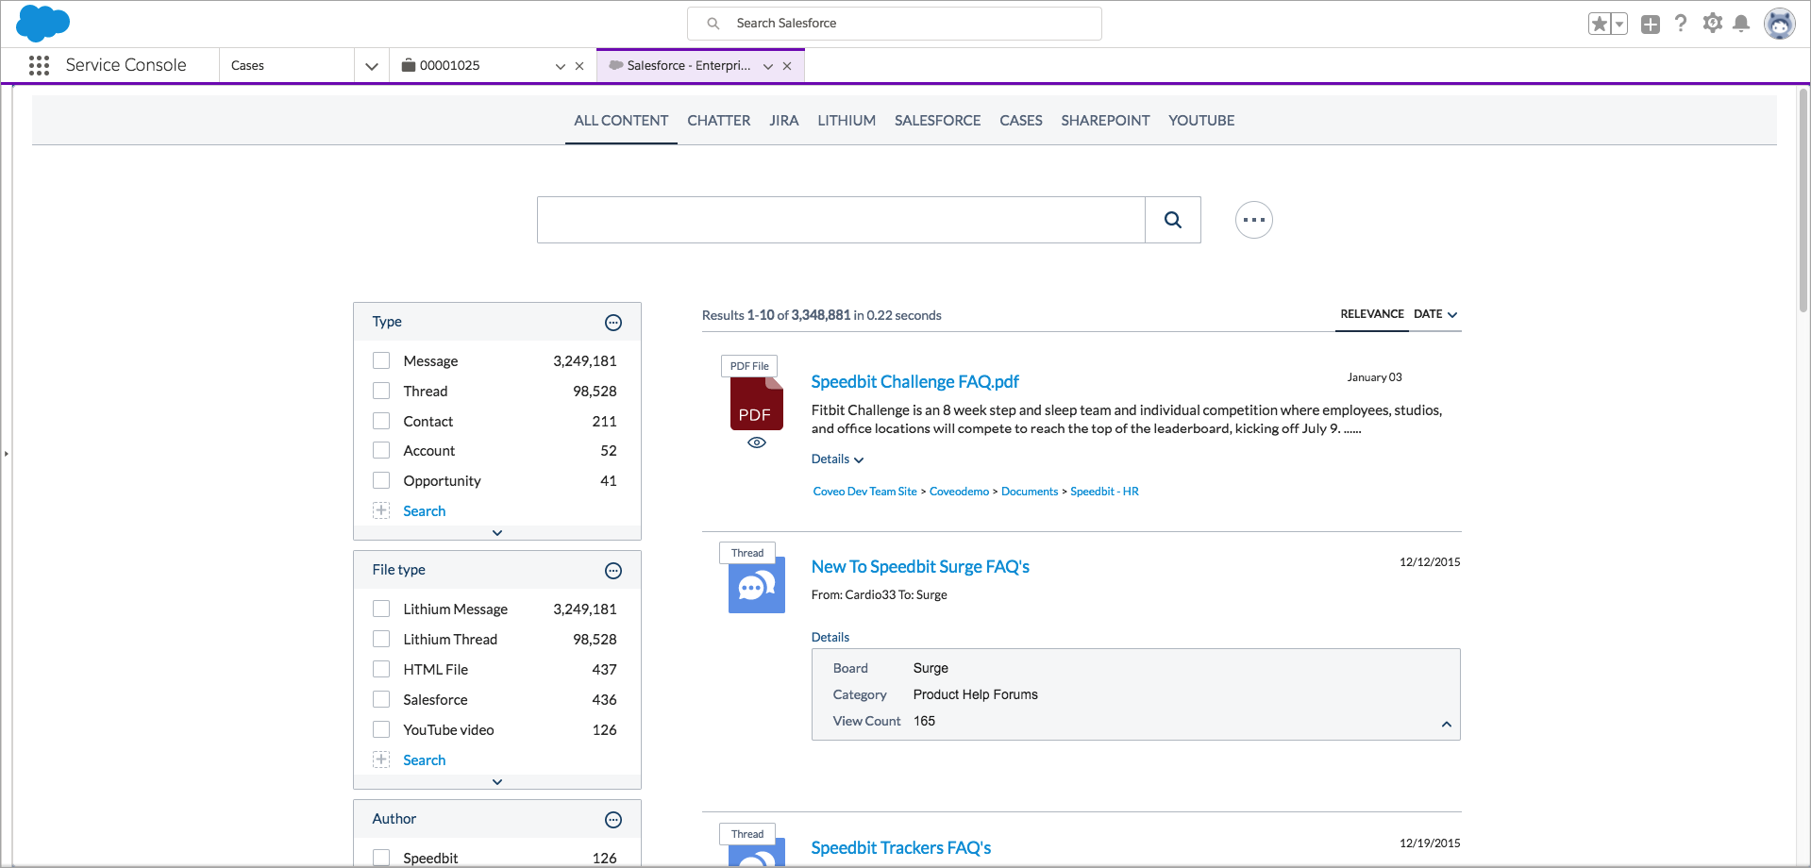Image resolution: width=1811 pixels, height=868 pixels.
Task: Open the user profile avatar
Action: click(x=1780, y=24)
